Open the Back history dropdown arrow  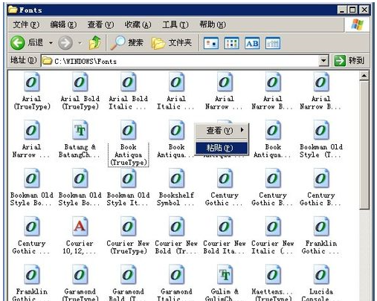[x=51, y=43]
